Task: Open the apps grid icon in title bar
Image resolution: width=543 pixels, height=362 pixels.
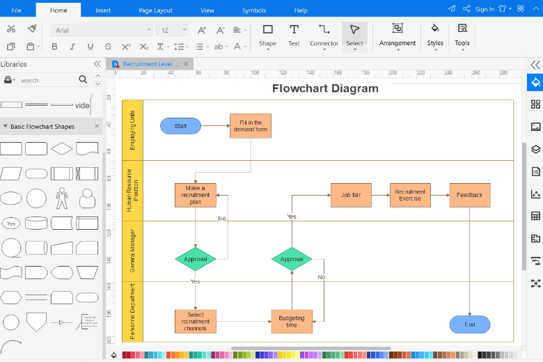Action: [x=521, y=8]
